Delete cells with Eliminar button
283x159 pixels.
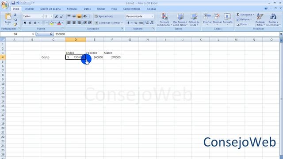pos(217,19)
